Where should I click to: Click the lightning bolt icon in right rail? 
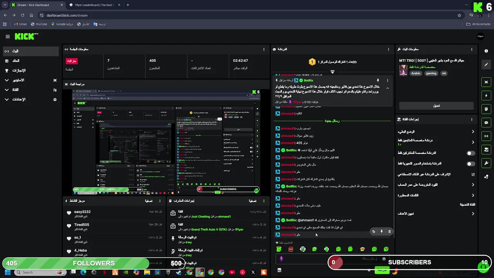486,95
